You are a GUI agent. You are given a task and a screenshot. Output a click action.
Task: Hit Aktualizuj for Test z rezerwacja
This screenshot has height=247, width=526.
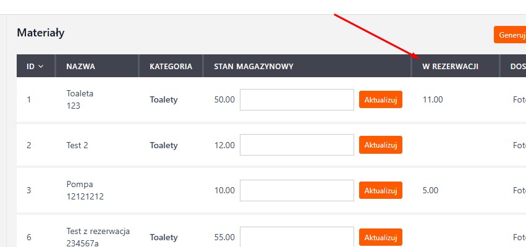coord(380,237)
